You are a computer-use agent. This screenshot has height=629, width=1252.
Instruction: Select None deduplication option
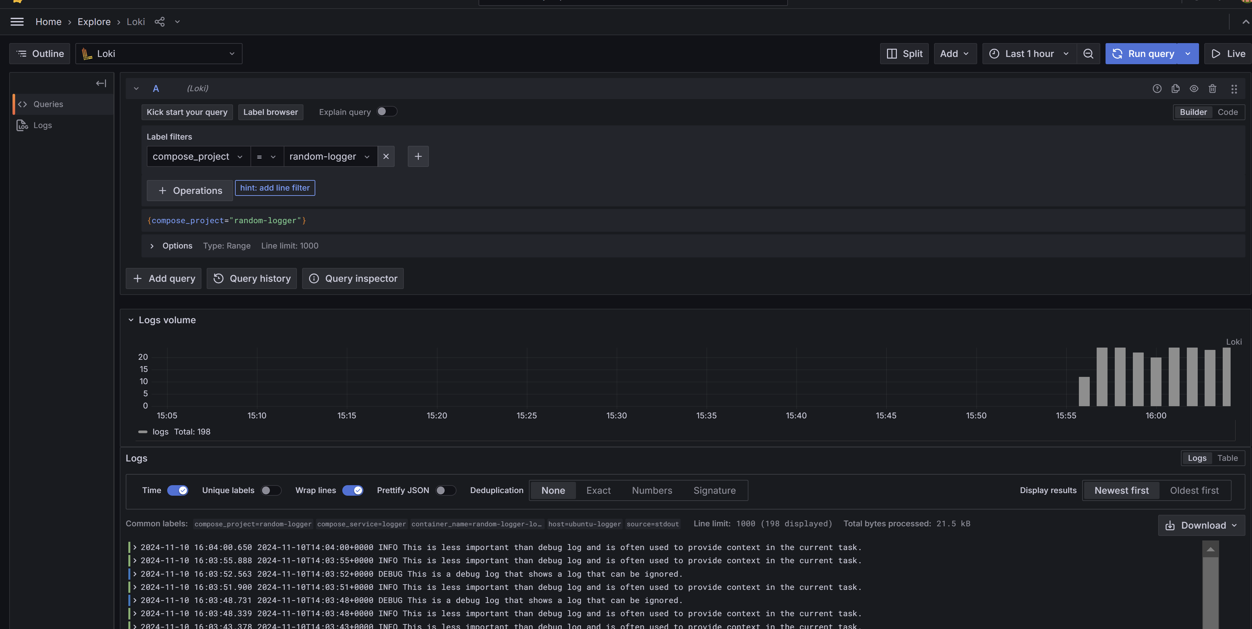[x=553, y=490]
